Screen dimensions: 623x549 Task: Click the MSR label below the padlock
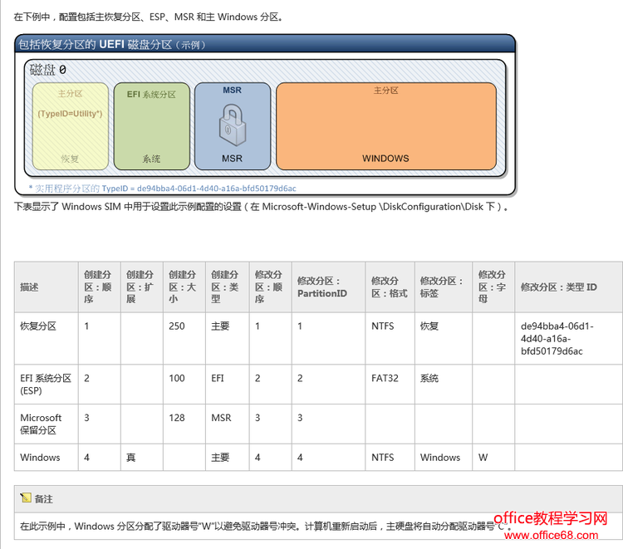point(232,159)
